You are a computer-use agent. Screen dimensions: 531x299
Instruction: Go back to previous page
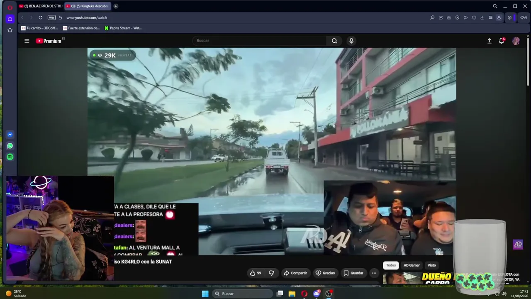click(x=22, y=17)
